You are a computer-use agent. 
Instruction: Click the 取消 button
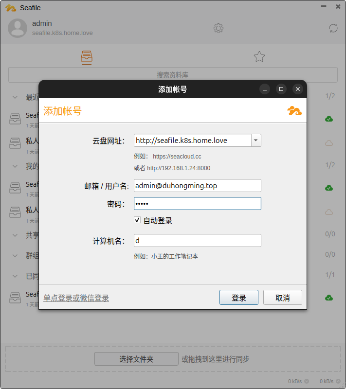point(282,298)
